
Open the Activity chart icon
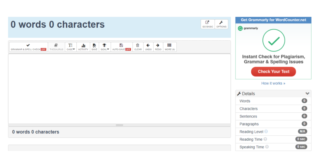pos(83,45)
